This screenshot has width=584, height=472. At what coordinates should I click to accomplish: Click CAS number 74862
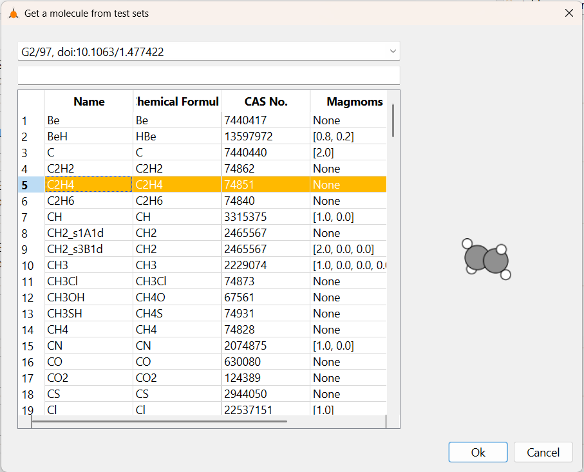pos(266,168)
